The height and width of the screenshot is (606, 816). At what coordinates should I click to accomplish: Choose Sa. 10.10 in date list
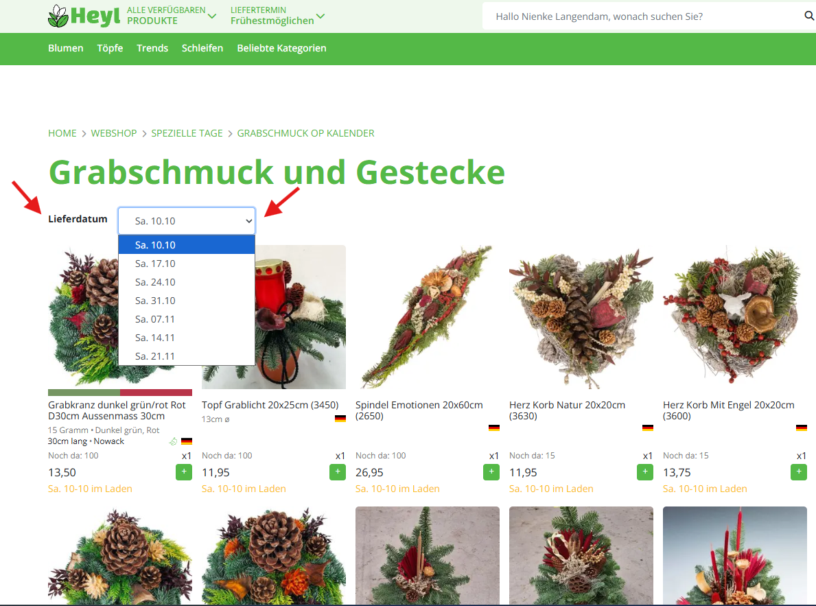[187, 245]
